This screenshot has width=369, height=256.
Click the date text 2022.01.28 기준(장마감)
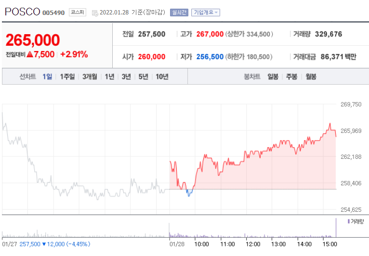[x=132, y=12]
